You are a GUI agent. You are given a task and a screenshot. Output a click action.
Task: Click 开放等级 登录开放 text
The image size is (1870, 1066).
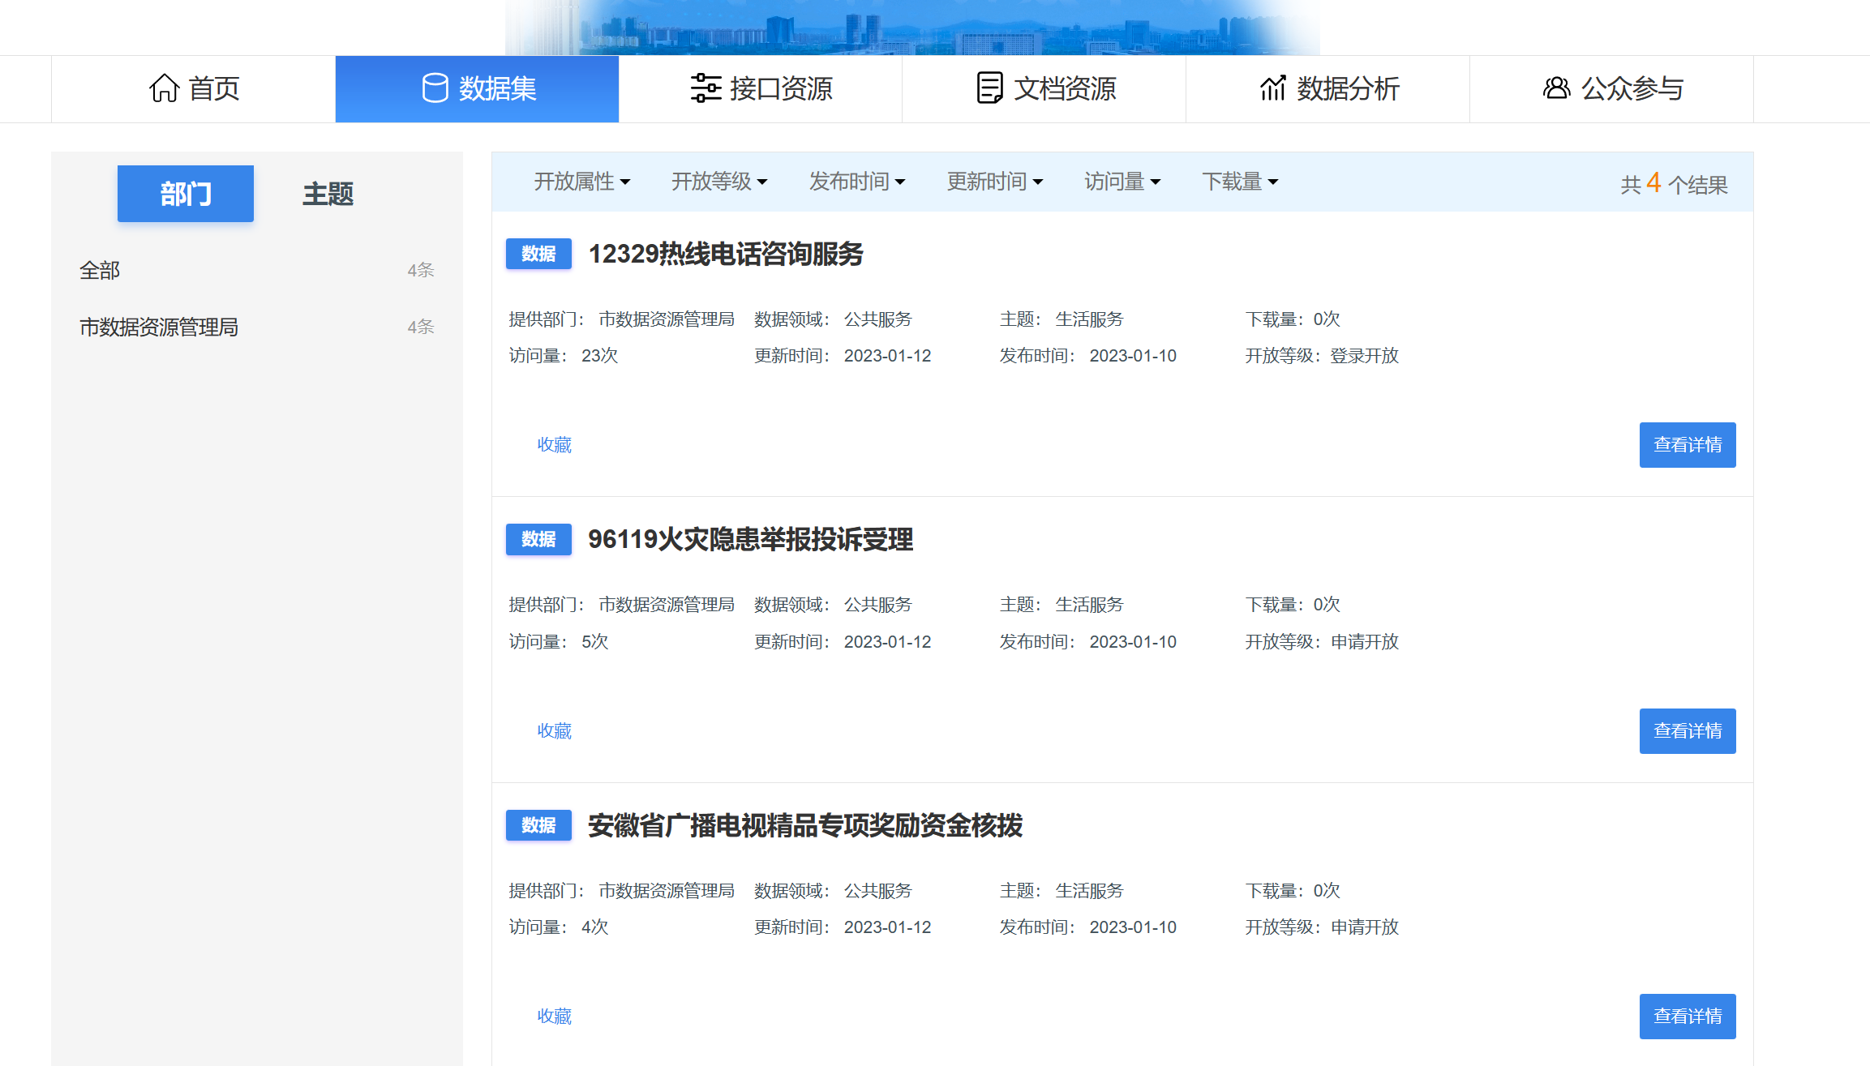[1322, 356]
